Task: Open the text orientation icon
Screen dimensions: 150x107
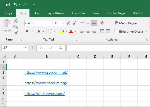Action: [x=102, y=23]
